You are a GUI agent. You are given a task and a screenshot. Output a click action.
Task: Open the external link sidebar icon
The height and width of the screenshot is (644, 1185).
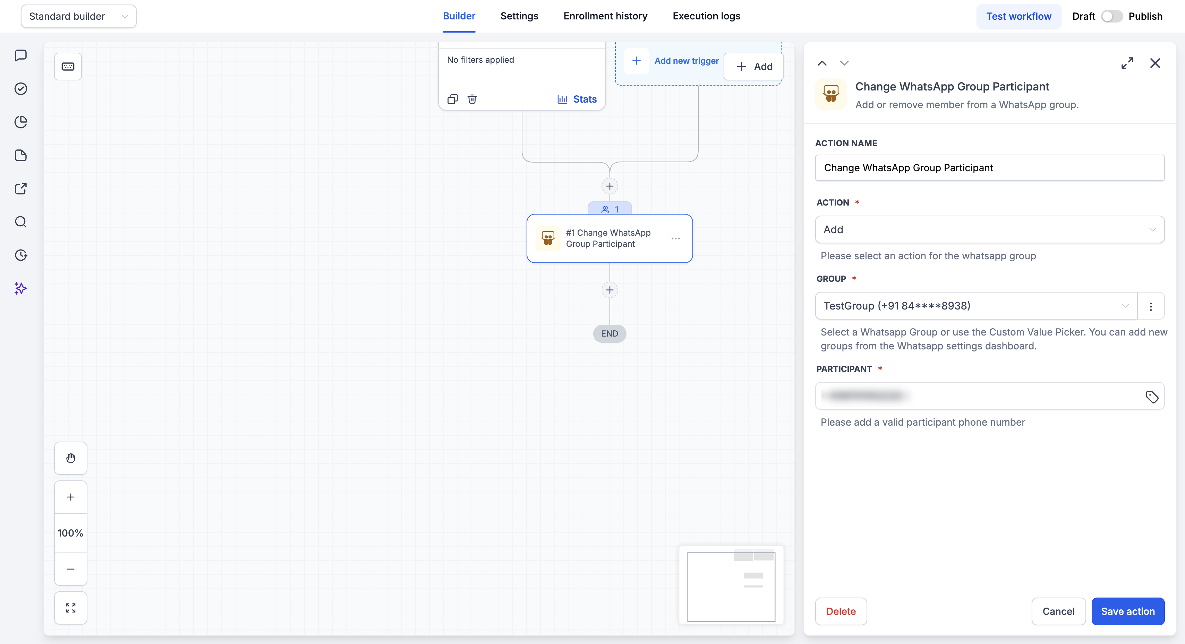[21, 189]
